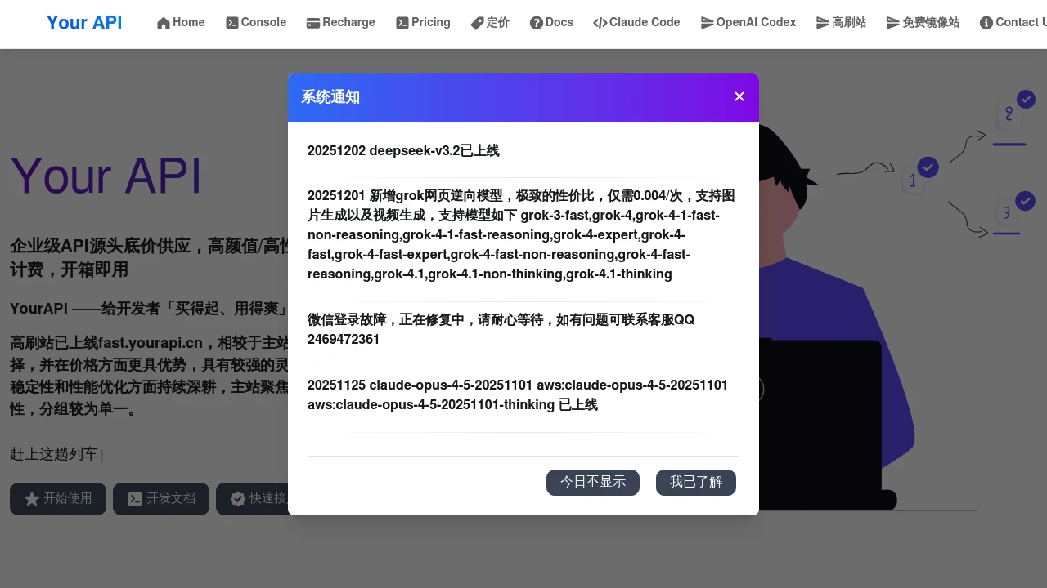This screenshot has width=1047, height=588.
Task: Click the Home house icon
Action: (x=164, y=23)
